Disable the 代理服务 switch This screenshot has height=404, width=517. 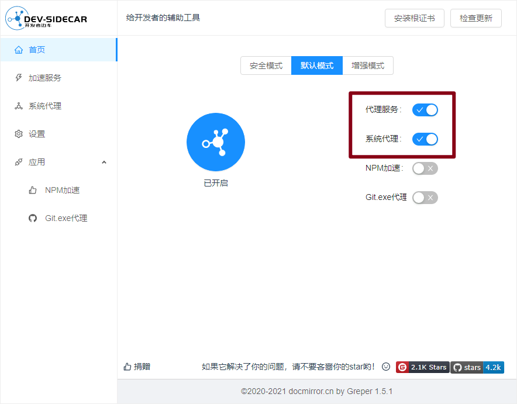point(425,110)
